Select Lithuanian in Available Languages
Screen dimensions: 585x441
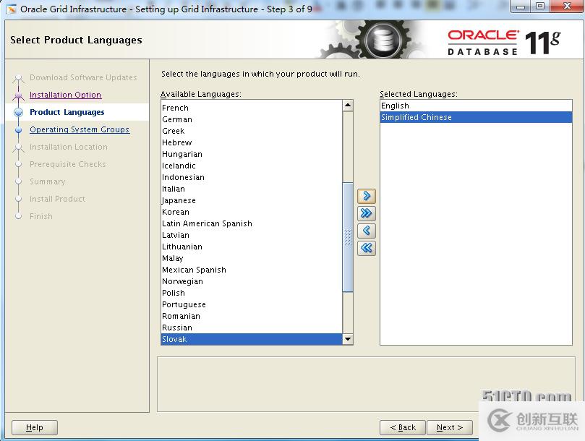[x=252, y=247]
